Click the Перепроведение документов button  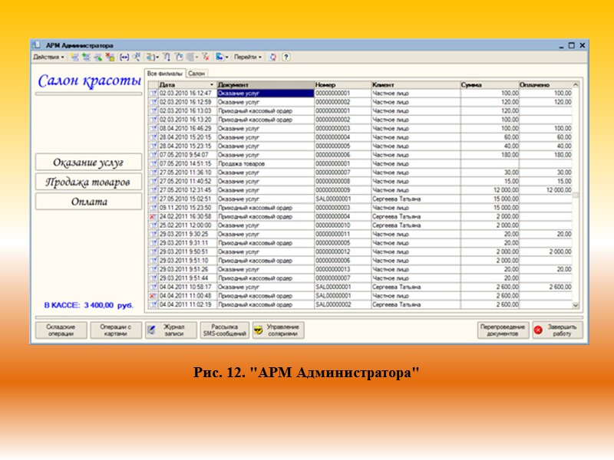[503, 330]
